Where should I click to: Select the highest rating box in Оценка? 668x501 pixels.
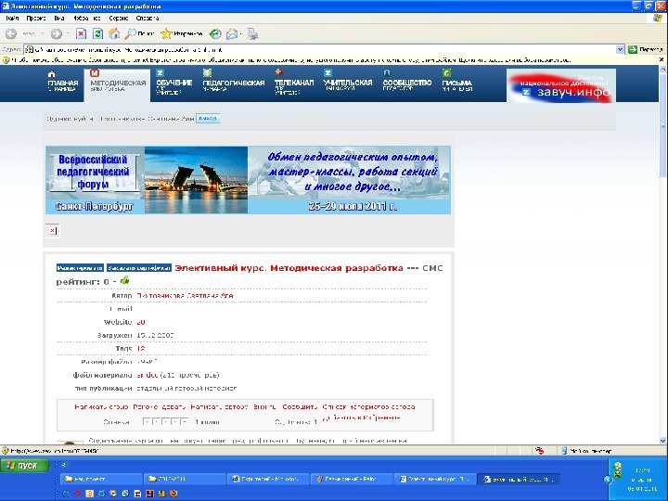(184, 422)
